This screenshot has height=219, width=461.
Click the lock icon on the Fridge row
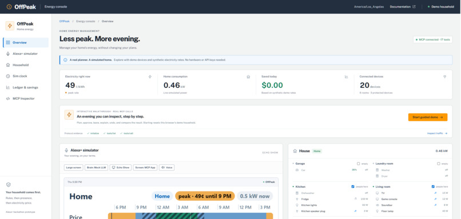(x=355, y=199)
